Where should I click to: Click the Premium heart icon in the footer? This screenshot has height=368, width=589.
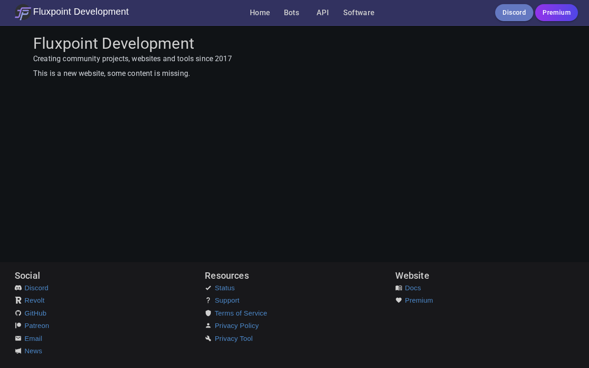click(398, 300)
